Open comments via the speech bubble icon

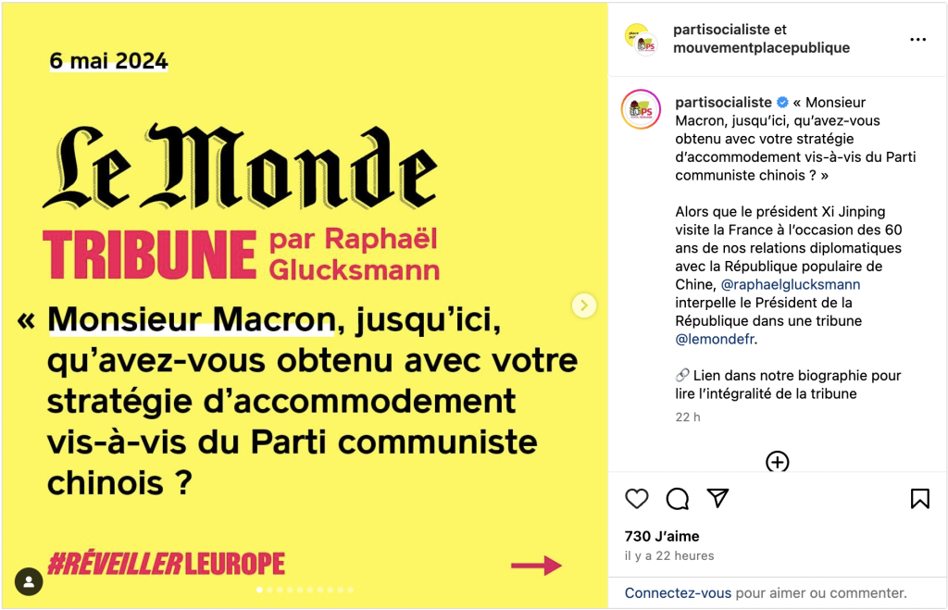coord(677,499)
